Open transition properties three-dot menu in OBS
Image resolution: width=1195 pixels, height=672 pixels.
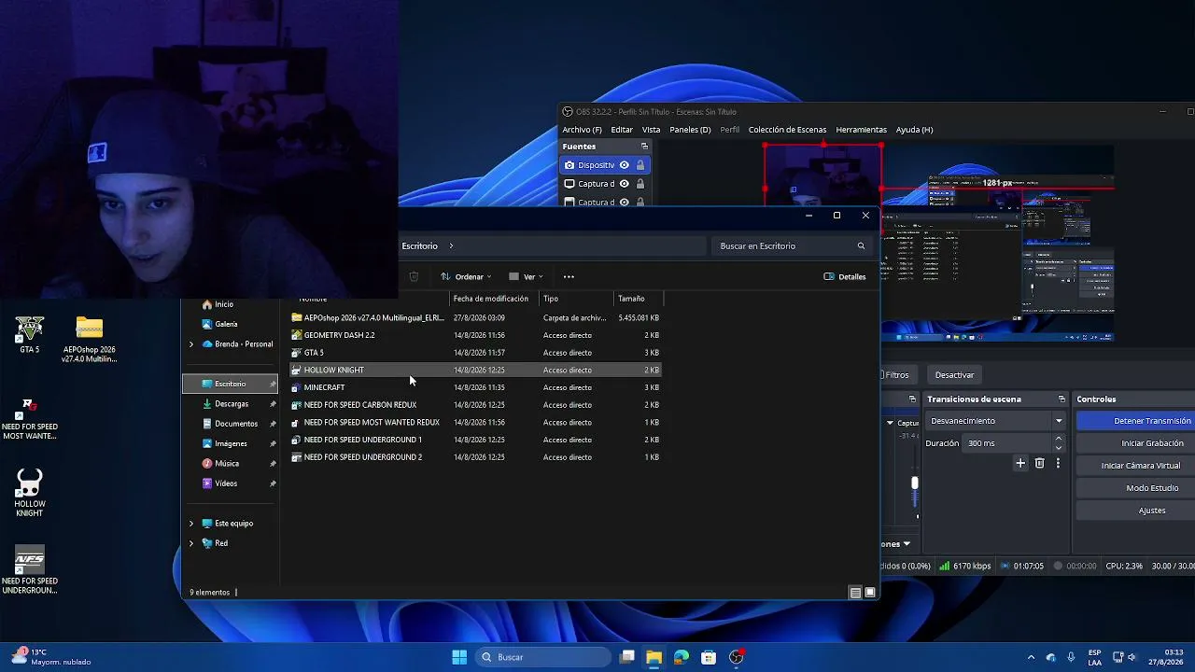click(x=1058, y=463)
